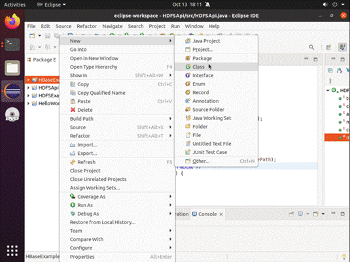Choose Restore from Local History...
The width and height of the screenshot is (350, 262).
tap(117, 222)
